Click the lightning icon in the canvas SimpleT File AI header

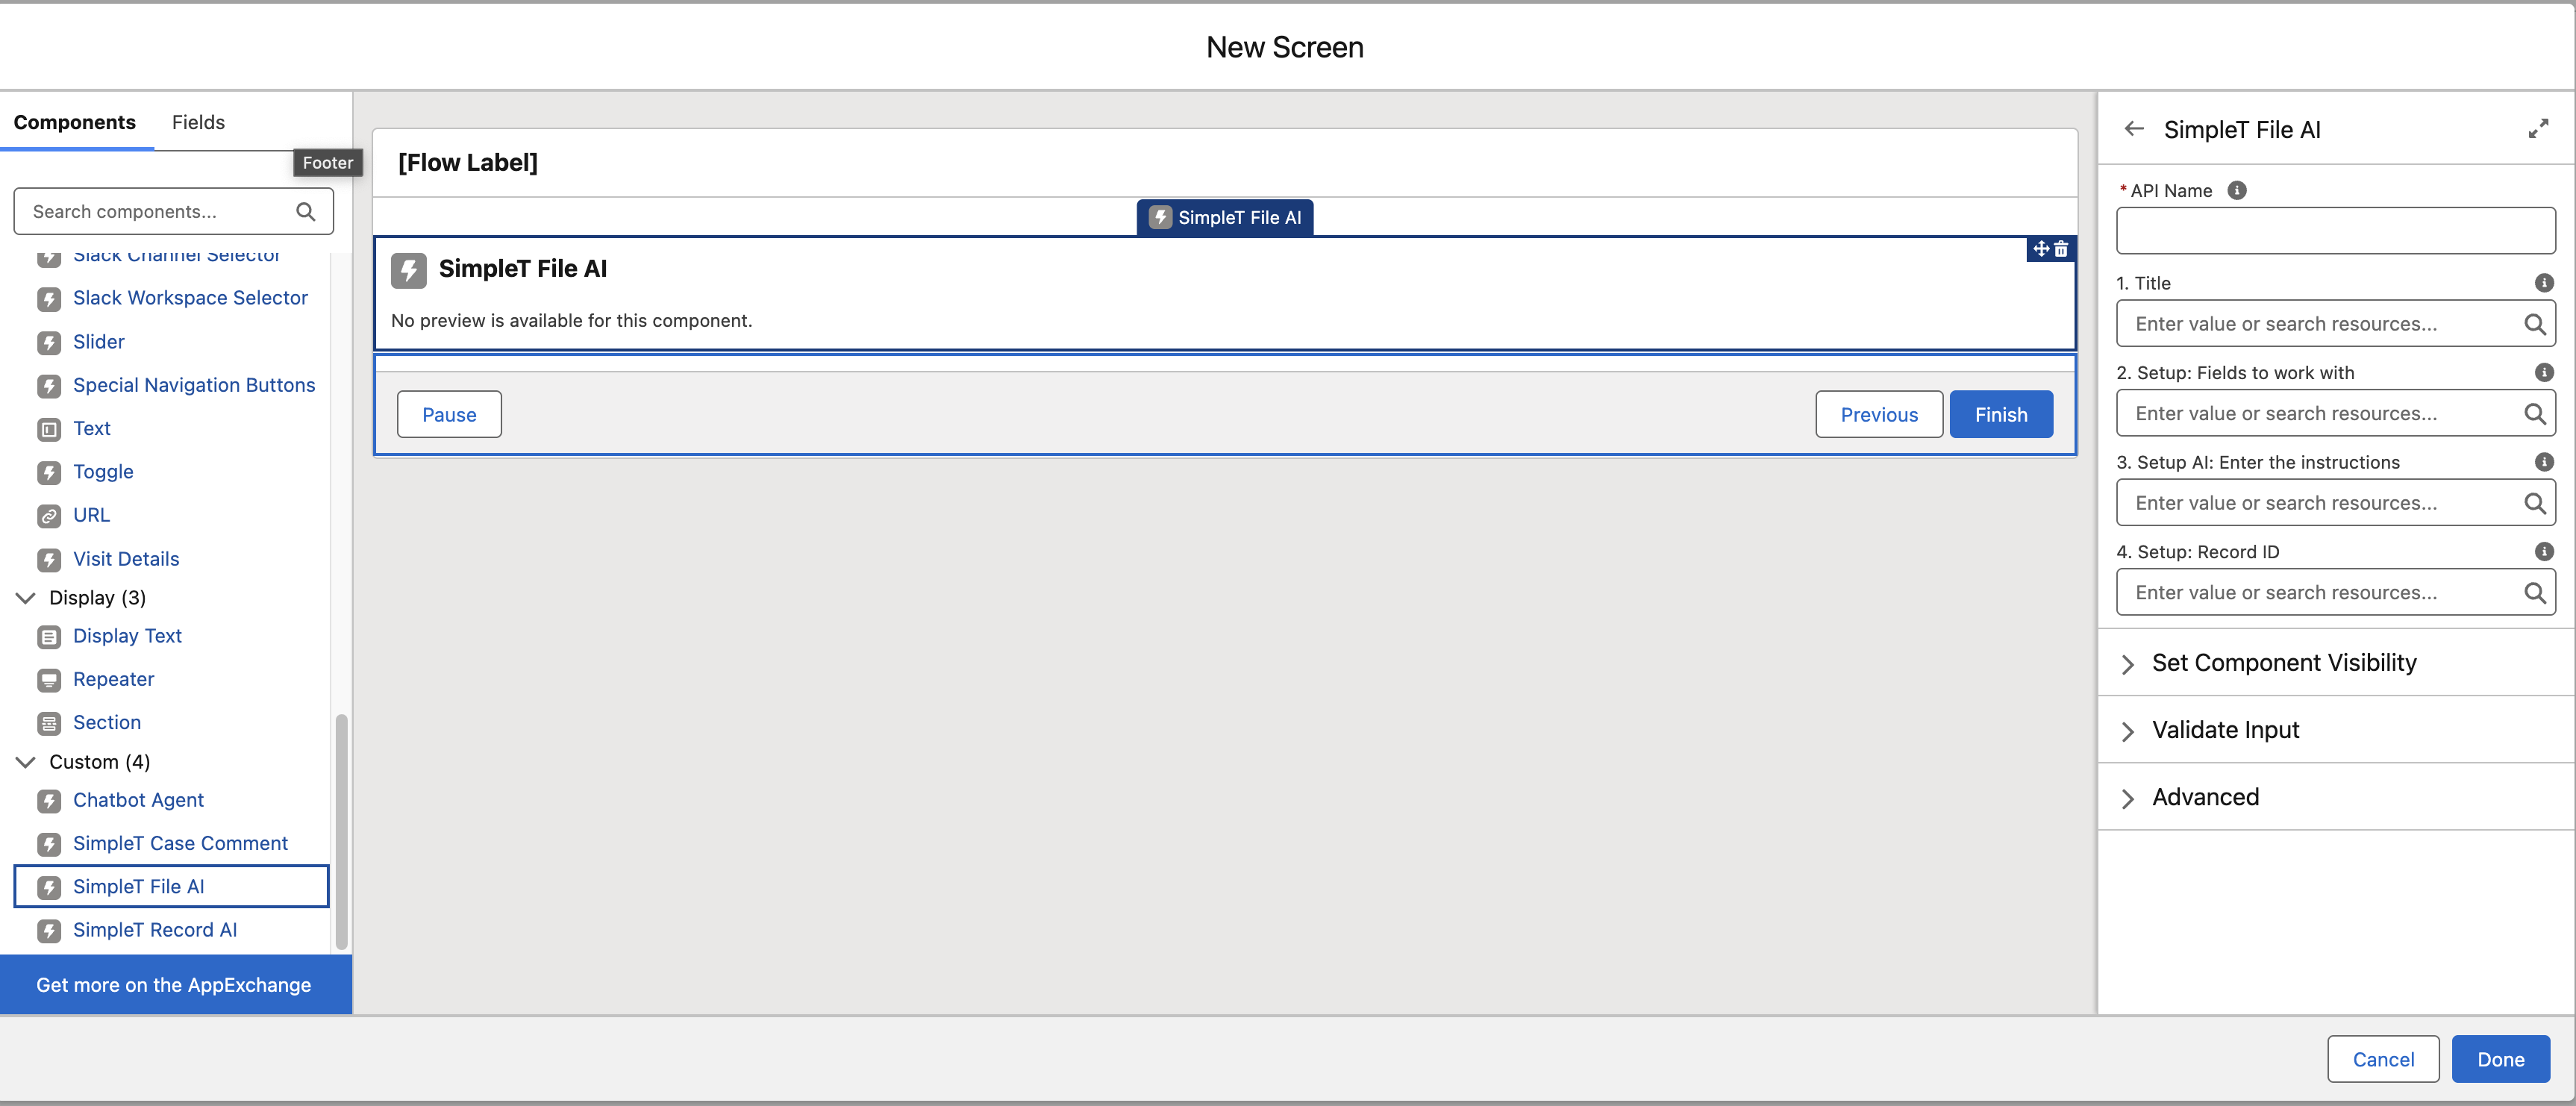408,270
